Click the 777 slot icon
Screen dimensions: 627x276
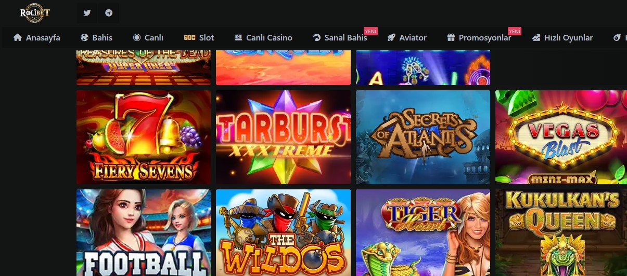189,37
